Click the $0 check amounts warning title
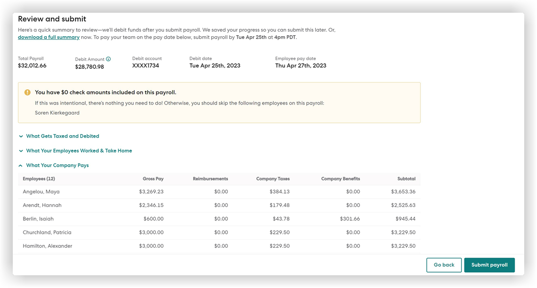Image resolution: width=537 pixels, height=288 pixels. point(105,92)
